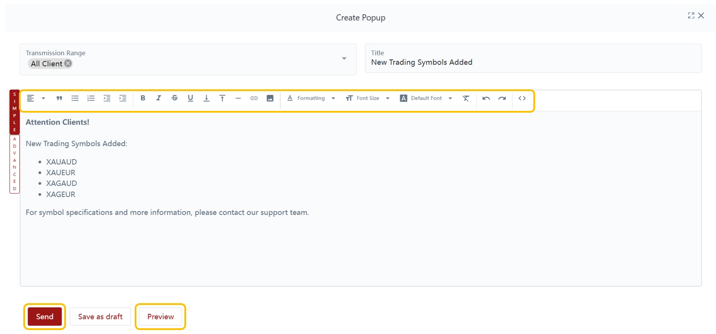Viewport: 716px width, 334px height.
Task: Open the Default Font dropdown
Action: click(x=426, y=98)
